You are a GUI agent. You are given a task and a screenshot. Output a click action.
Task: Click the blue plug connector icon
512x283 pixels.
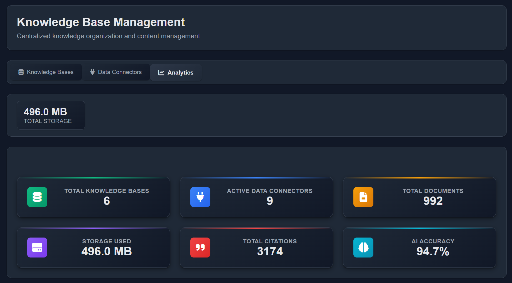point(200,197)
